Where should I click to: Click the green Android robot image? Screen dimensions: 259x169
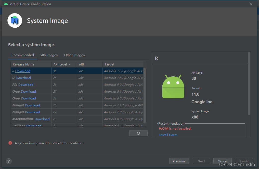[x=173, y=87]
